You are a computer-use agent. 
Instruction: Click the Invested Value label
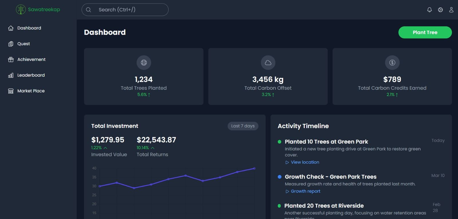pyautogui.click(x=109, y=155)
